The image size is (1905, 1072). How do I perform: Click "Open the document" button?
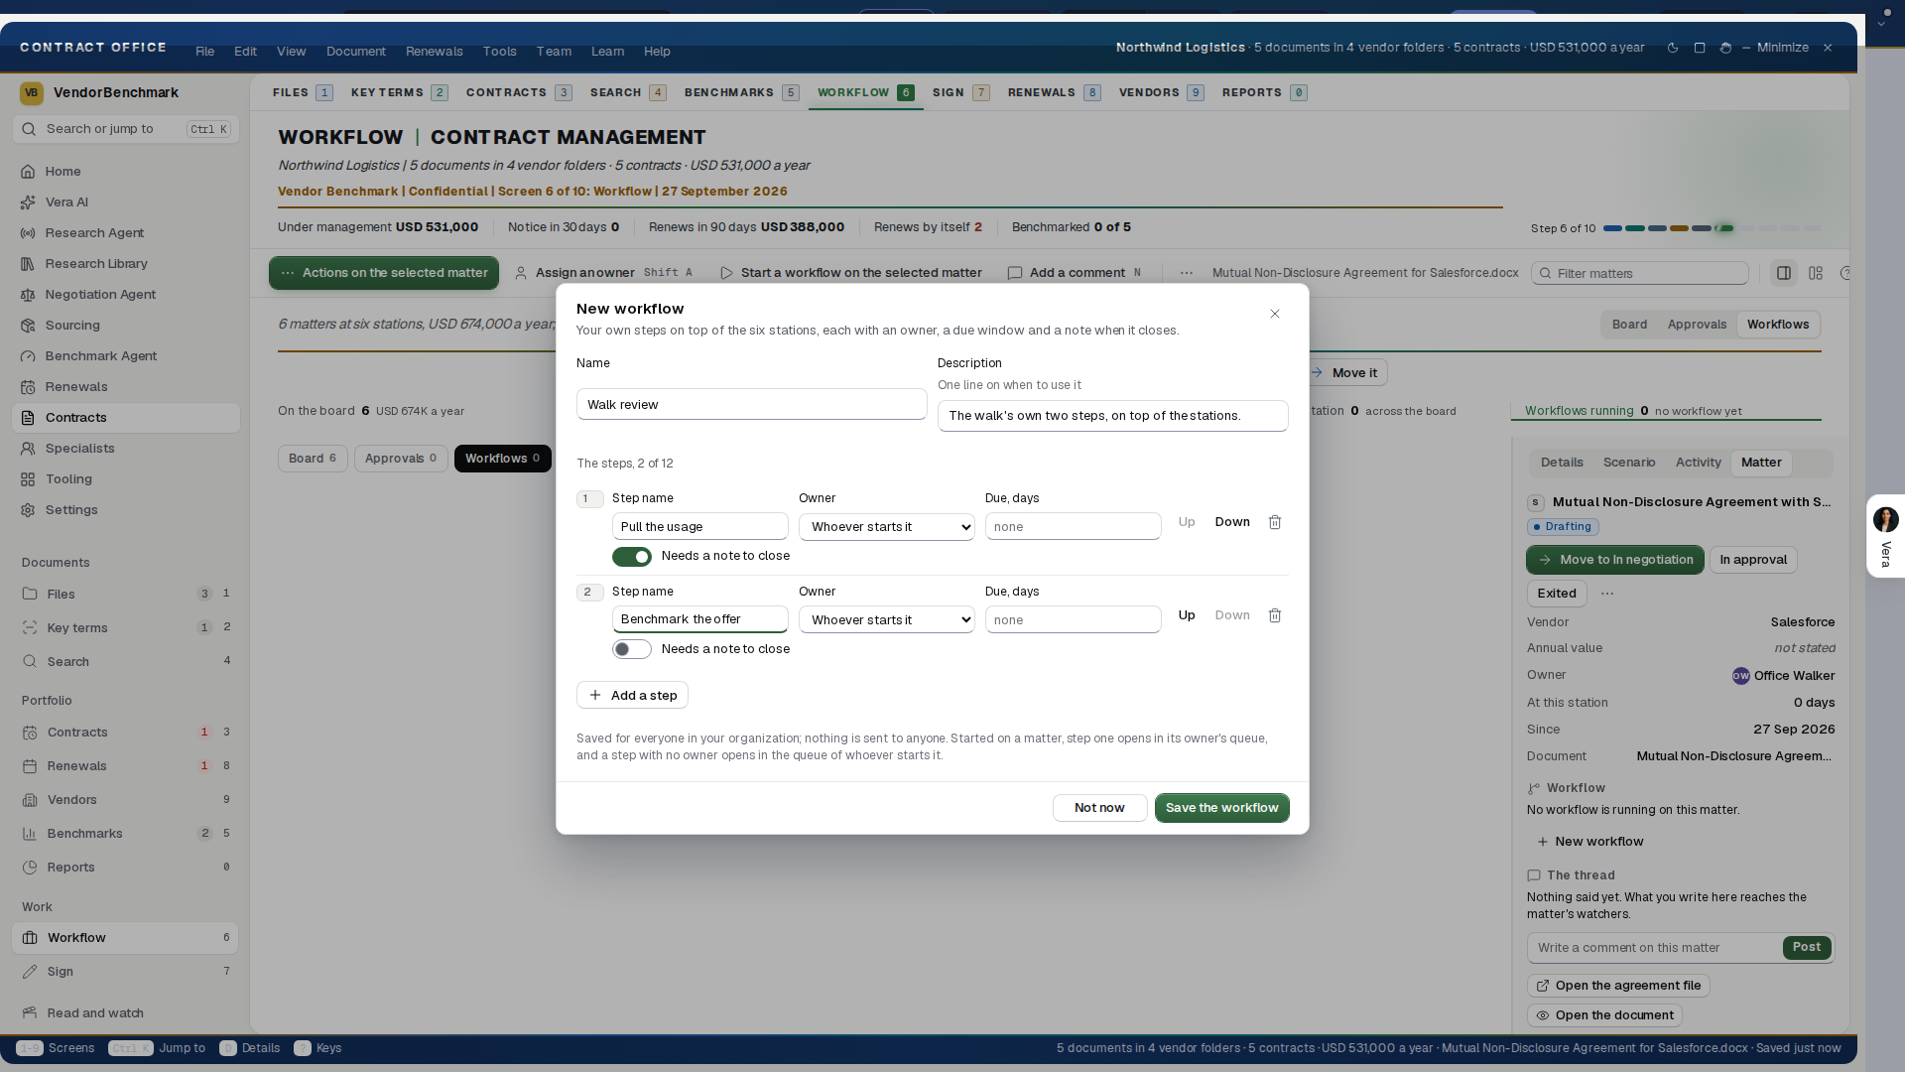tap(1604, 1015)
